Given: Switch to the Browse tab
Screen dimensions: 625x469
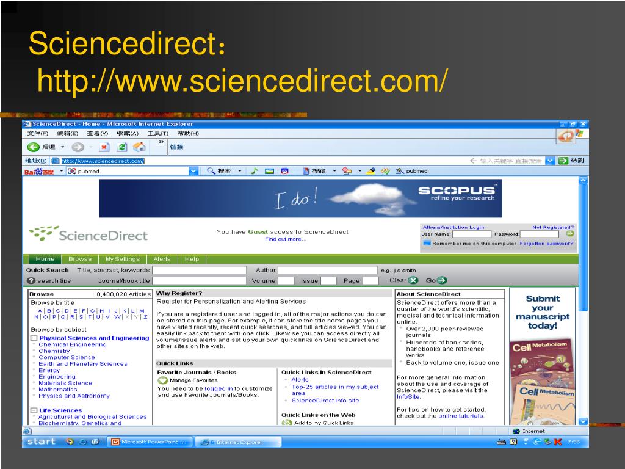Looking at the screenshot, I should pyautogui.click(x=80, y=259).
